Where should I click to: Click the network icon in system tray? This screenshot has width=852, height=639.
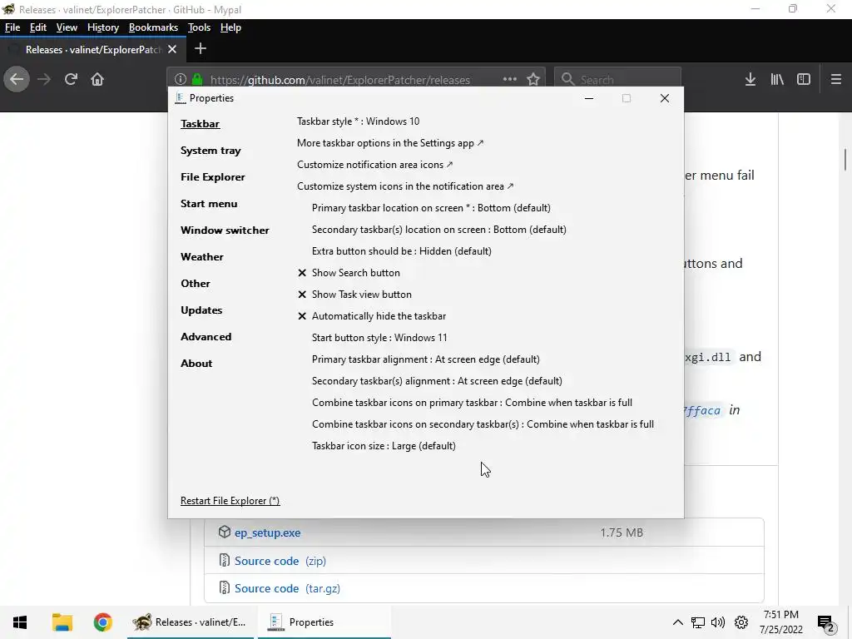pos(698,622)
